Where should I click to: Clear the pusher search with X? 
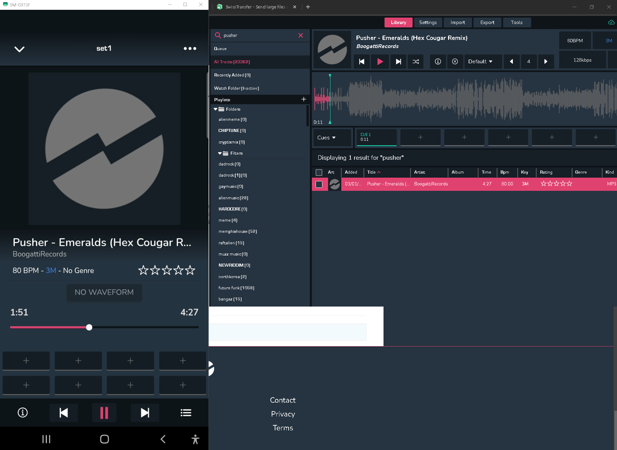click(300, 36)
